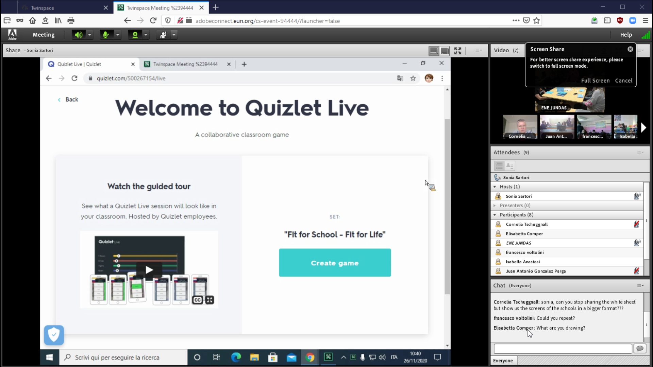Click Full Screen in Screen Share popup
Viewport: 653px width, 367px height.
595,81
